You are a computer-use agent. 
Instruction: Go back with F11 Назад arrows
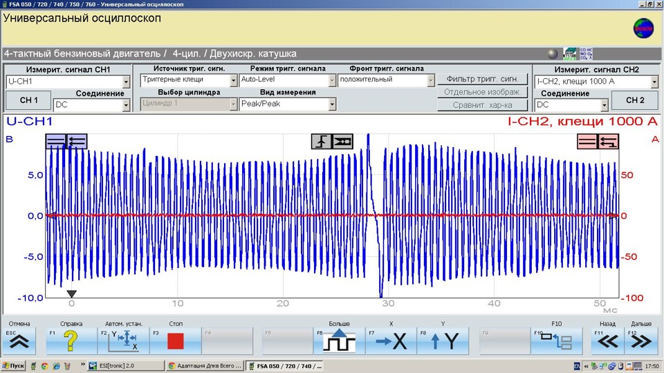click(x=608, y=341)
